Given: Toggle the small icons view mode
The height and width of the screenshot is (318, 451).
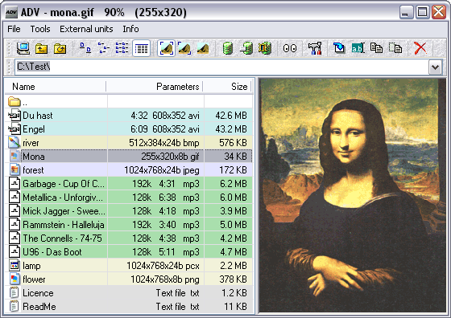Looking at the screenshot, I should (x=104, y=48).
